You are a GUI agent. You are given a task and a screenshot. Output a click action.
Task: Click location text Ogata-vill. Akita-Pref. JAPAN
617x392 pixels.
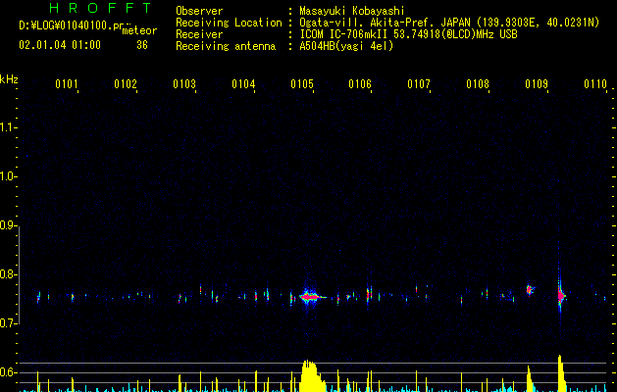385,23
